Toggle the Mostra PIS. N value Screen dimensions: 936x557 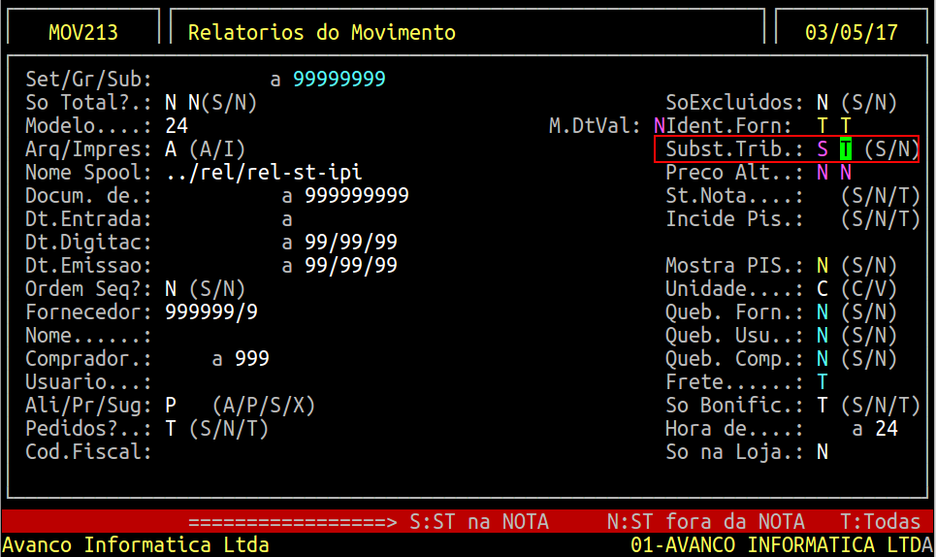pos(823,266)
